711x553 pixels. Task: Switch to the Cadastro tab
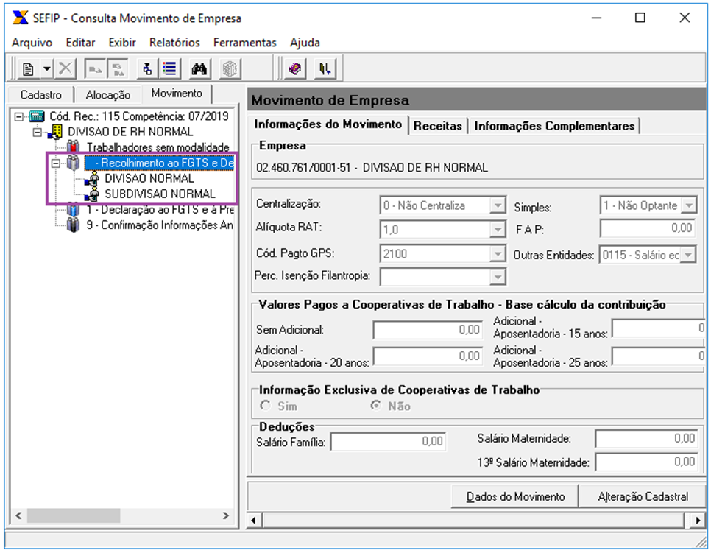tap(40, 95)
